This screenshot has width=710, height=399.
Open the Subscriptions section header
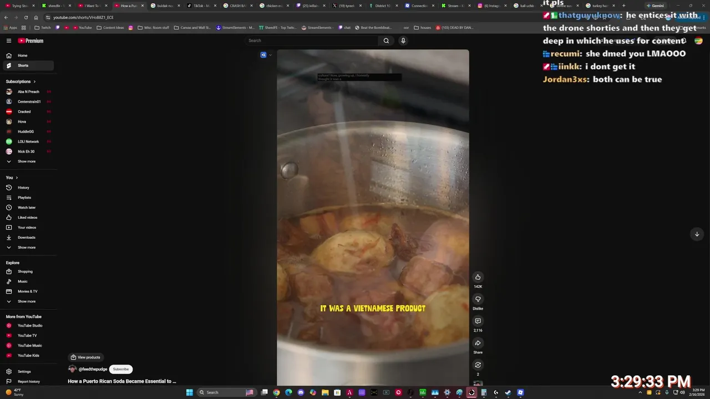(21, 81)
